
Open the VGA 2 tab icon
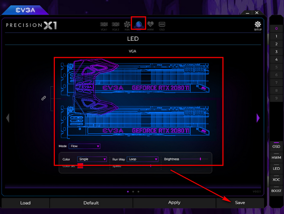click(115, 26)
